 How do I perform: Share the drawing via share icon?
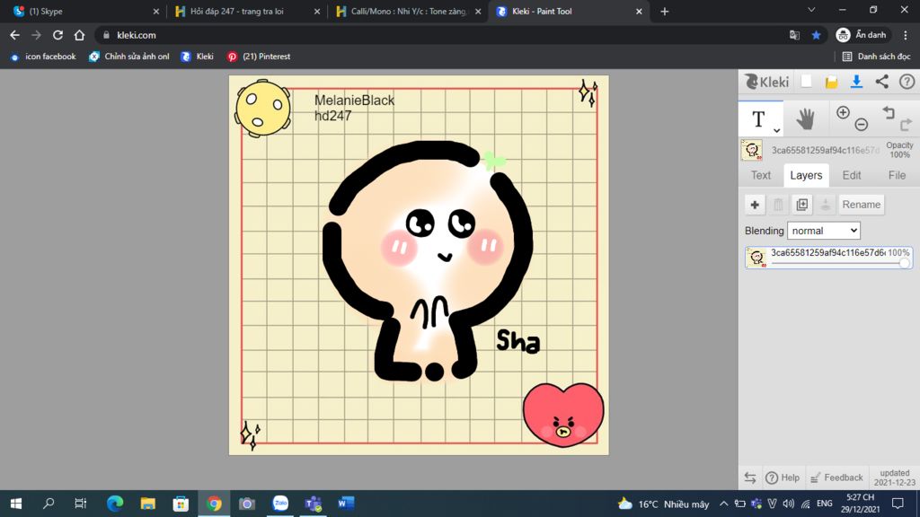[x=882, y=82]
